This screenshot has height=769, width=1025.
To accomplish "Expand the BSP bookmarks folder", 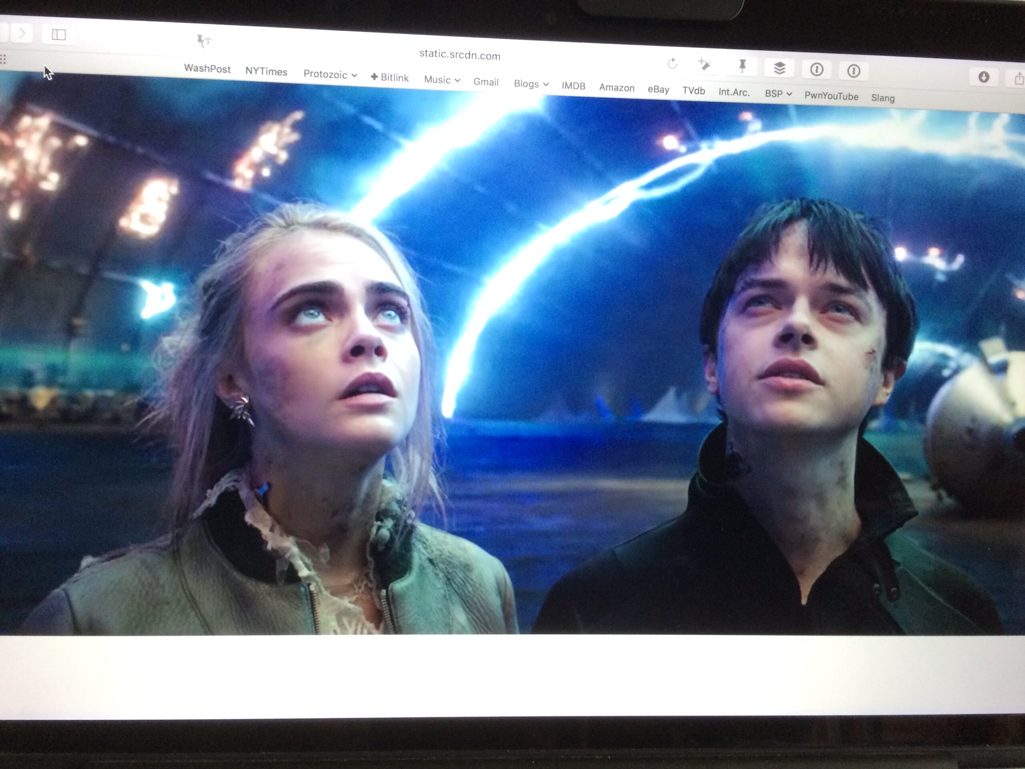I will (778, 94).
